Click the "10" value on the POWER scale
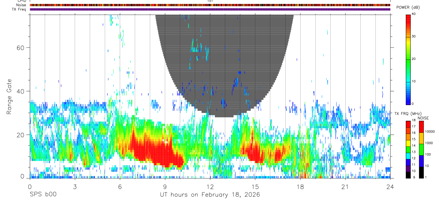439x202 pixels. click(414, 82)
